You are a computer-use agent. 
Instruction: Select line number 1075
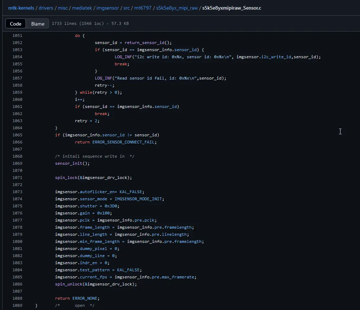tap(17, 206)
